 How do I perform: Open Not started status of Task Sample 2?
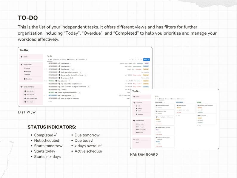pyautogui.click(x=53, y=66)
